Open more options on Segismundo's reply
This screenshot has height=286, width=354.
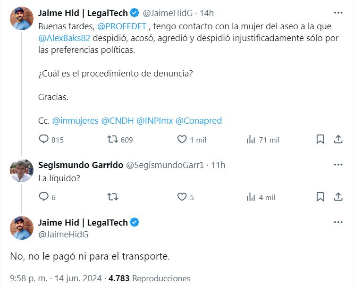click(338, 165)
